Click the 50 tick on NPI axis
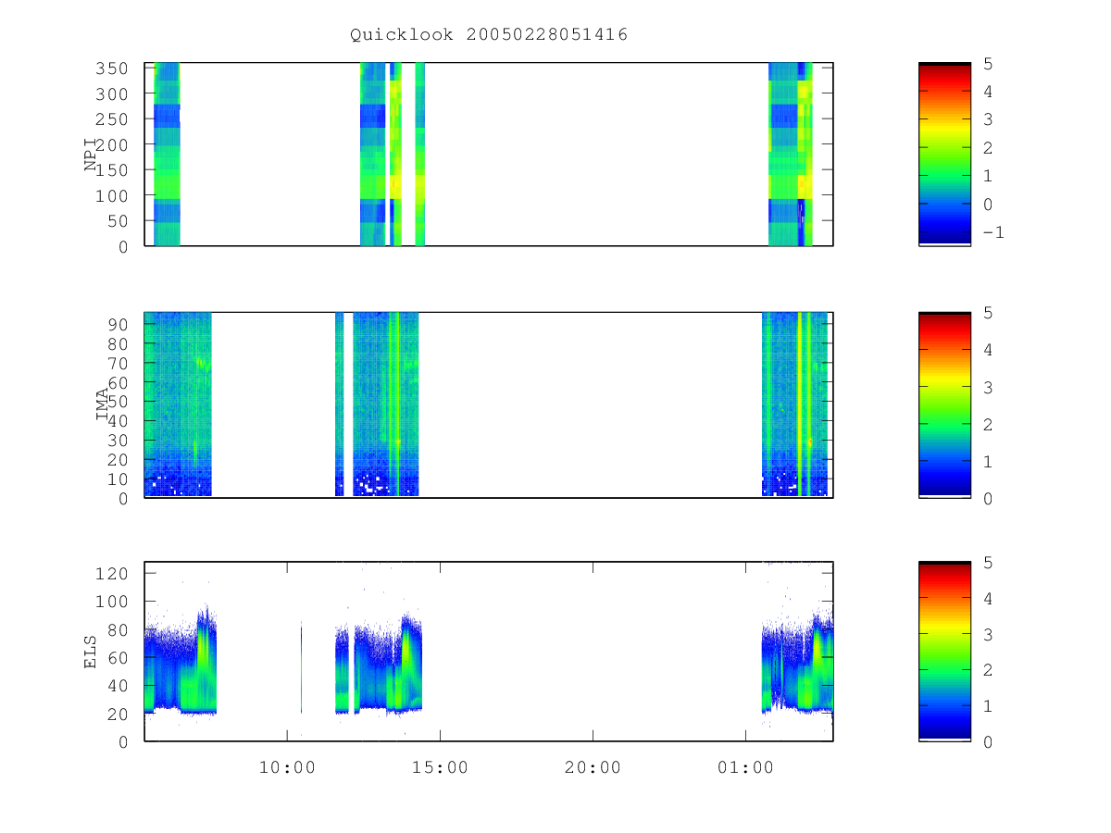1111x833 pixels. pos(118,221)
